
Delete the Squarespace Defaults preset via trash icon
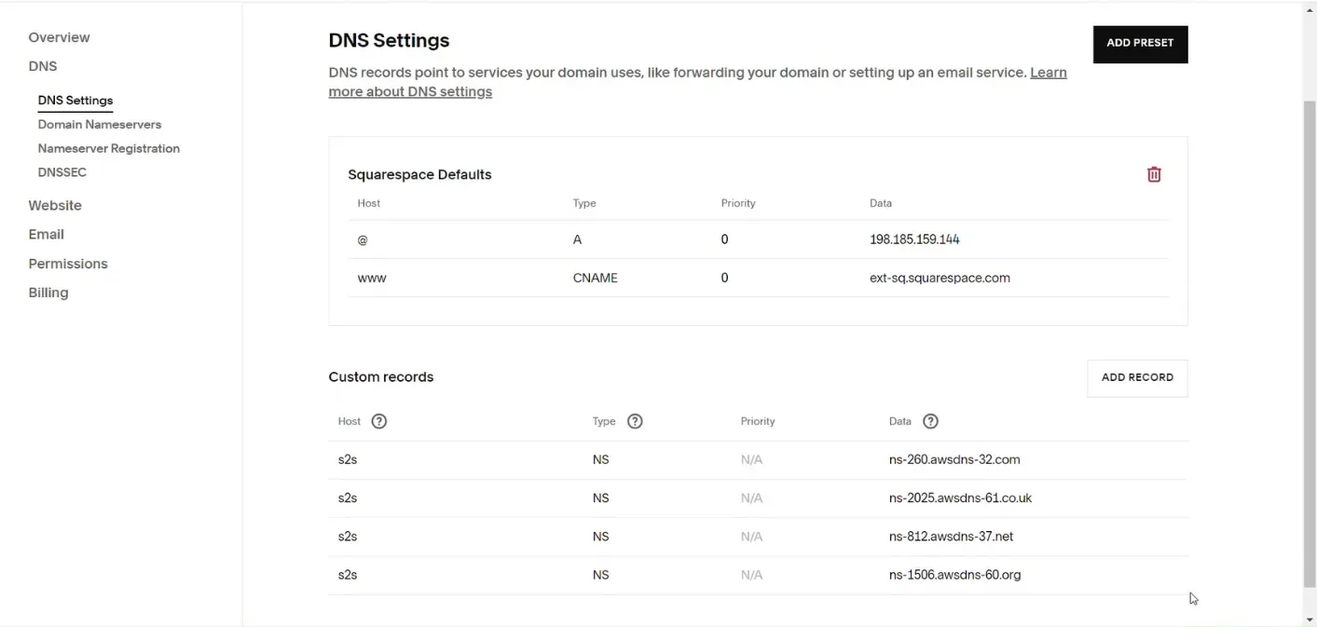tap(1154, 174)
